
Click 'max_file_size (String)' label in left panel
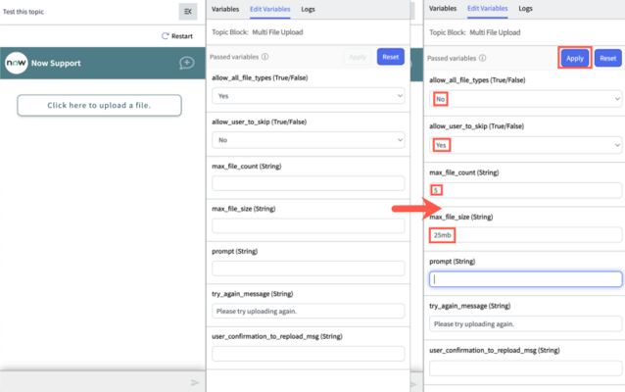[x=244, y=209]
